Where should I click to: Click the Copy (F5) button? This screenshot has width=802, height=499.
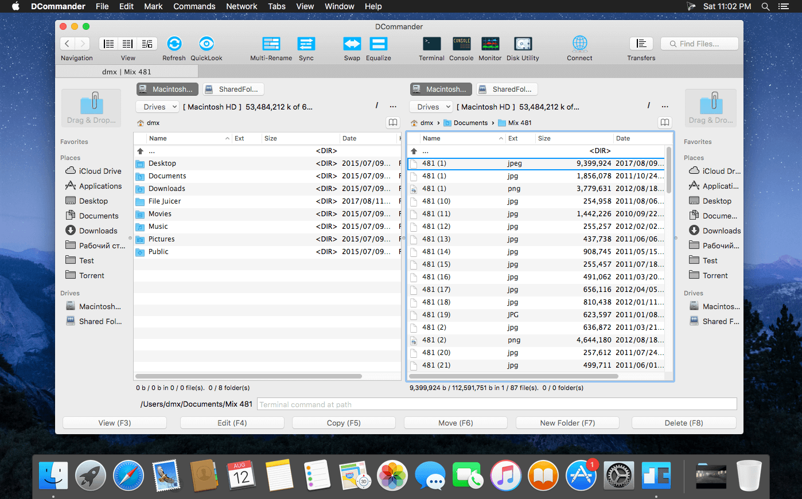tap(344, 423)
